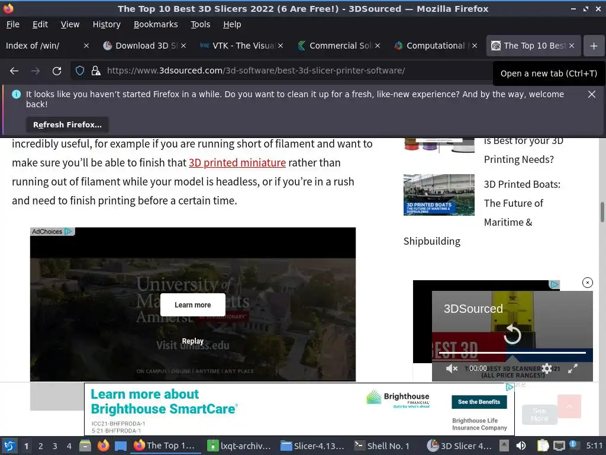Close the floating 3DSourced video player
This screenshot has width=606, height=455.
pos(588,283)
